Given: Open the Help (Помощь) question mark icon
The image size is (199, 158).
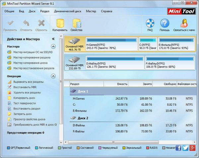Looking at the screenshot, I should click(165, 23).
